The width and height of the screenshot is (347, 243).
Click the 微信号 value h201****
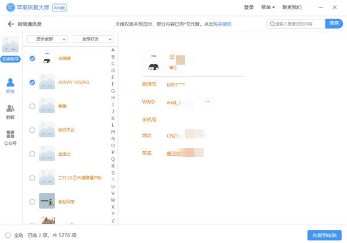(x=175, y=85)
